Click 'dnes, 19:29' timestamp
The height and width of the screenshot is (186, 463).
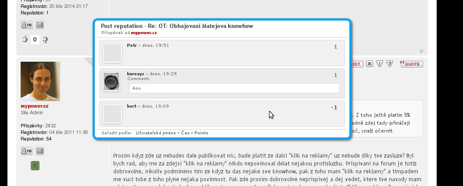(163, 74)
